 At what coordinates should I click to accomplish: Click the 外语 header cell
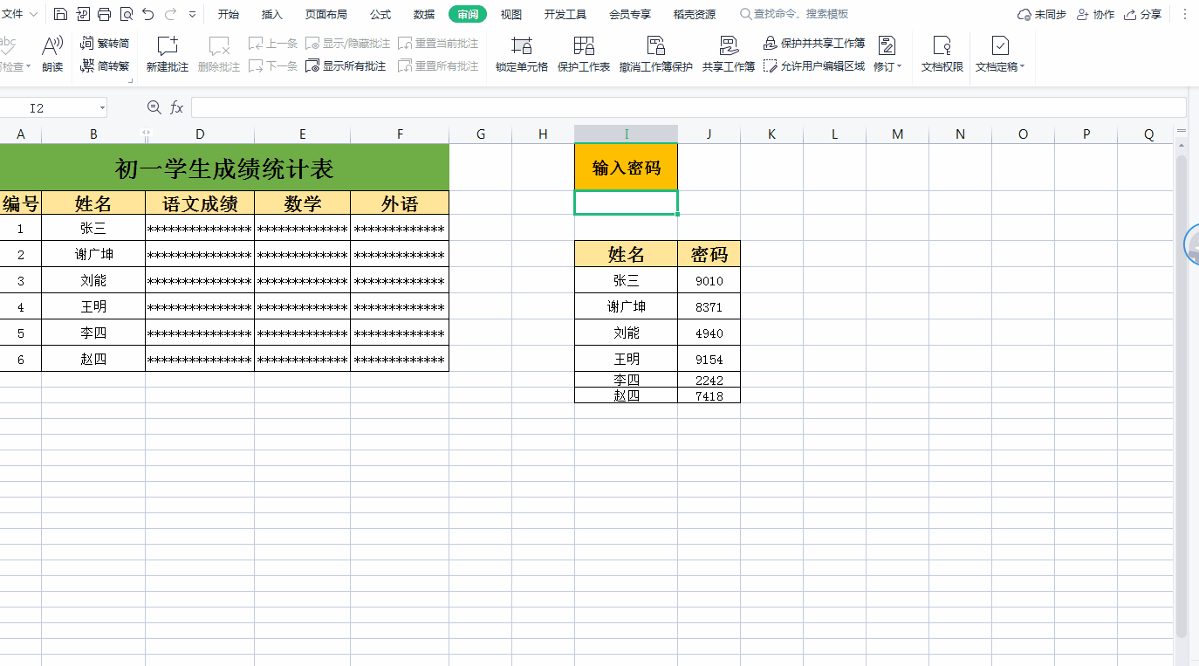[x=400, y=203]
